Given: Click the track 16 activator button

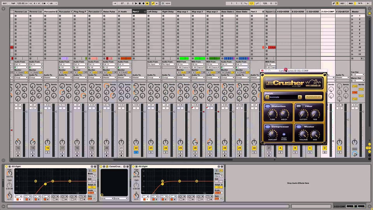Looking at the screenshot, I should (47, 148).
